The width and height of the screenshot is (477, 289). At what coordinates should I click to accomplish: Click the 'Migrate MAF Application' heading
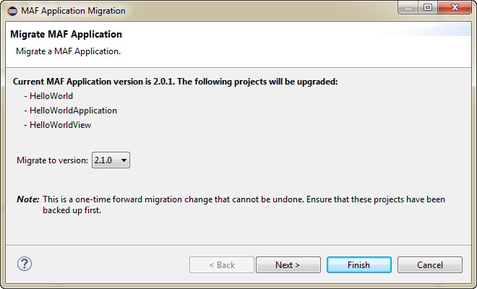(x=66, y=34)
